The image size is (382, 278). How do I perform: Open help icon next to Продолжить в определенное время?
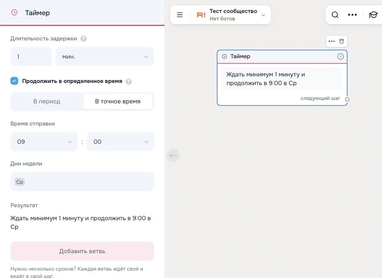click(128, 82)
